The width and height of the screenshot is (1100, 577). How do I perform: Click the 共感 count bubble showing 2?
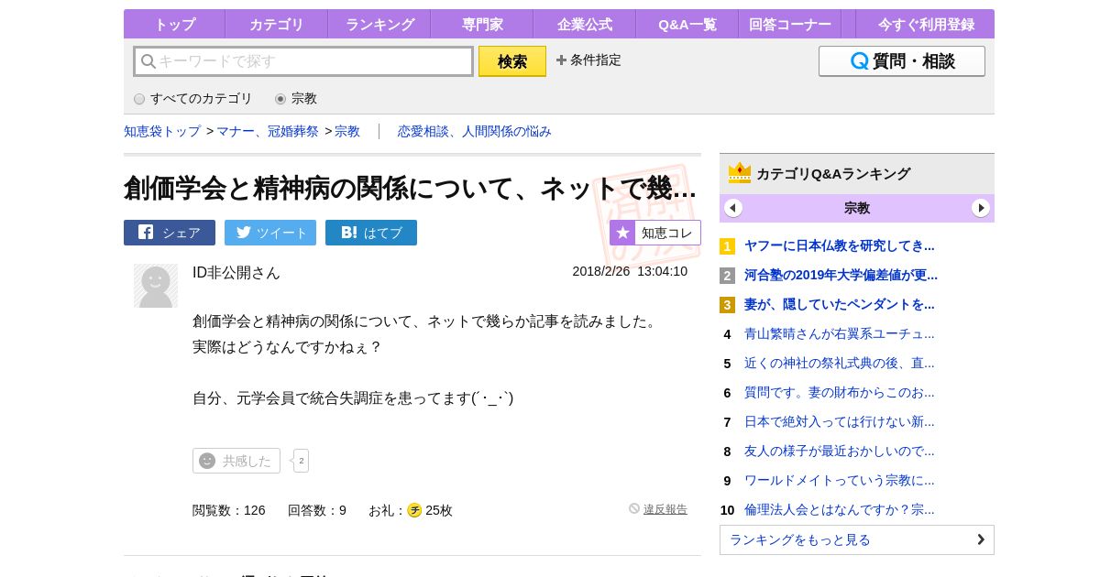[301, 461]
